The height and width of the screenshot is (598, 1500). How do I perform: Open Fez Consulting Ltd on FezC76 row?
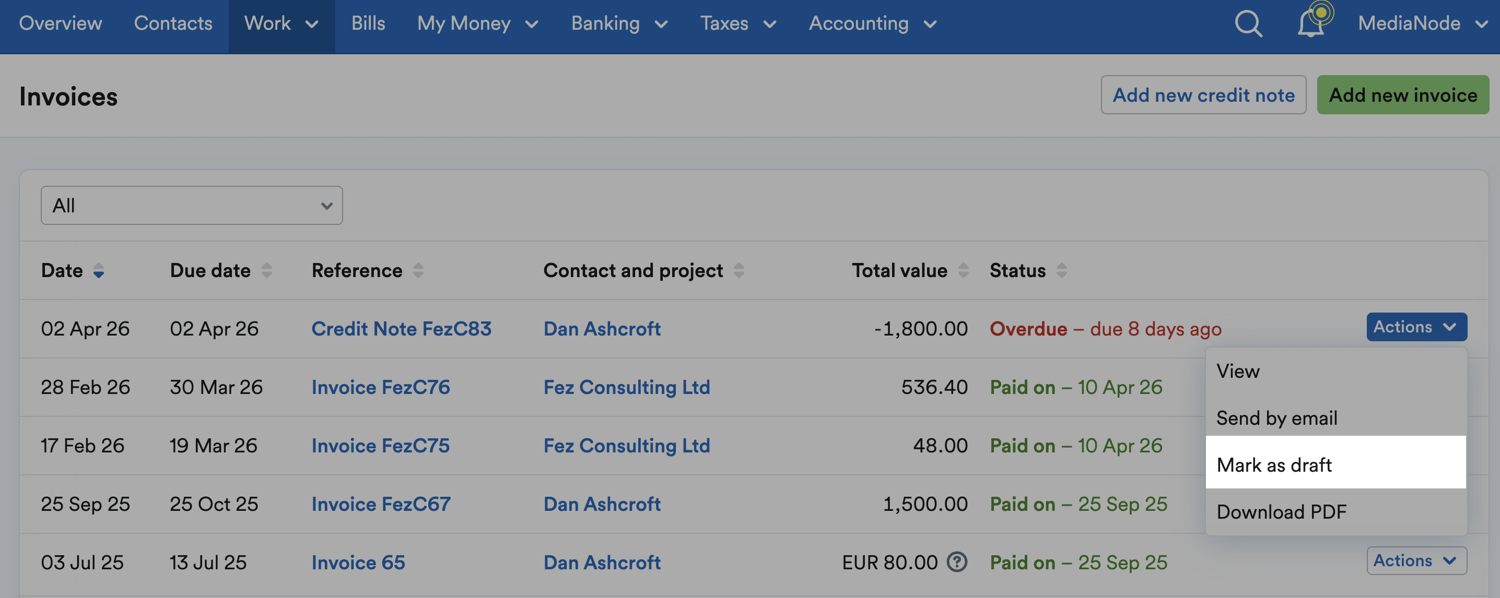pyautogui.click(x=627, y=387)
